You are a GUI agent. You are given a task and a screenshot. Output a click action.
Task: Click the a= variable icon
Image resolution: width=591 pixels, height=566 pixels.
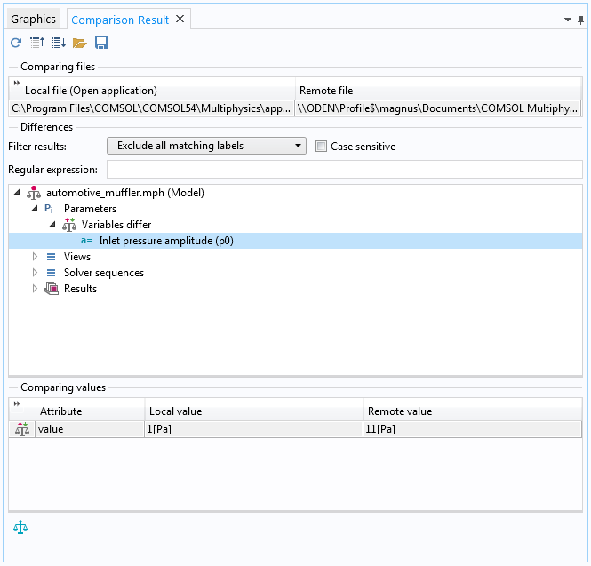(86, 241)
